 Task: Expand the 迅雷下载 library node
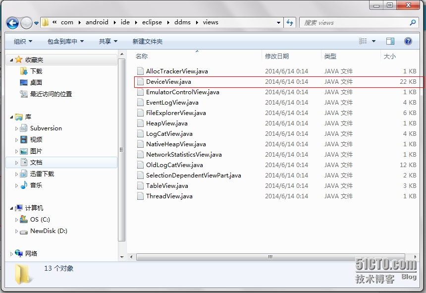16,174
